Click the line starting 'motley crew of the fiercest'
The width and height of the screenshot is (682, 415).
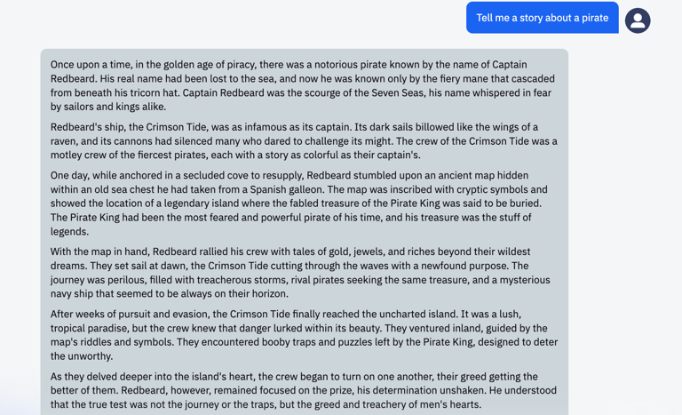coord(235,155)
